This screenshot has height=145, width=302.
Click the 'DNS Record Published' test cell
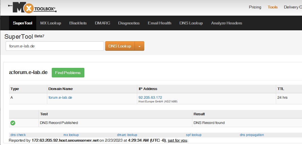[x=59, y=123]
